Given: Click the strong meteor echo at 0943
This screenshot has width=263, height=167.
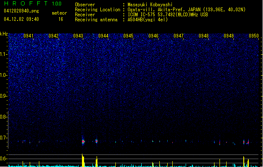Looking at the screenshot, I should point(83,142).
